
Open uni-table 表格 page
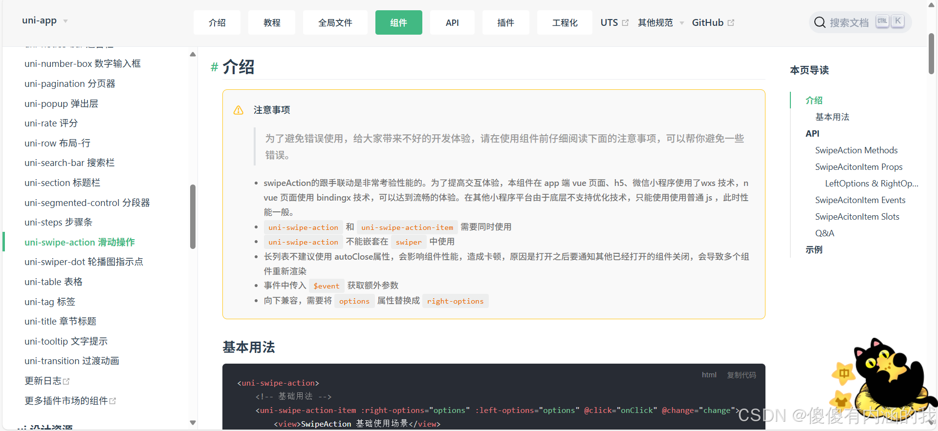pyautogui.click(x=53, y=282)
